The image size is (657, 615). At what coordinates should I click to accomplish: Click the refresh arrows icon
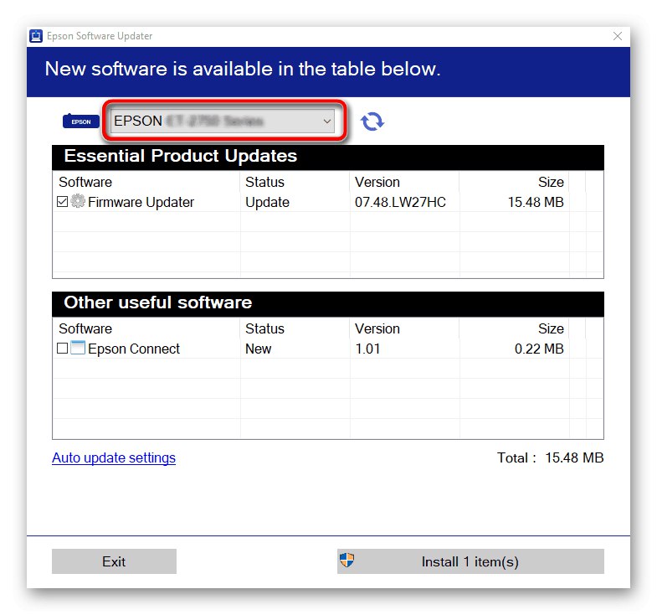coord(372,121)
